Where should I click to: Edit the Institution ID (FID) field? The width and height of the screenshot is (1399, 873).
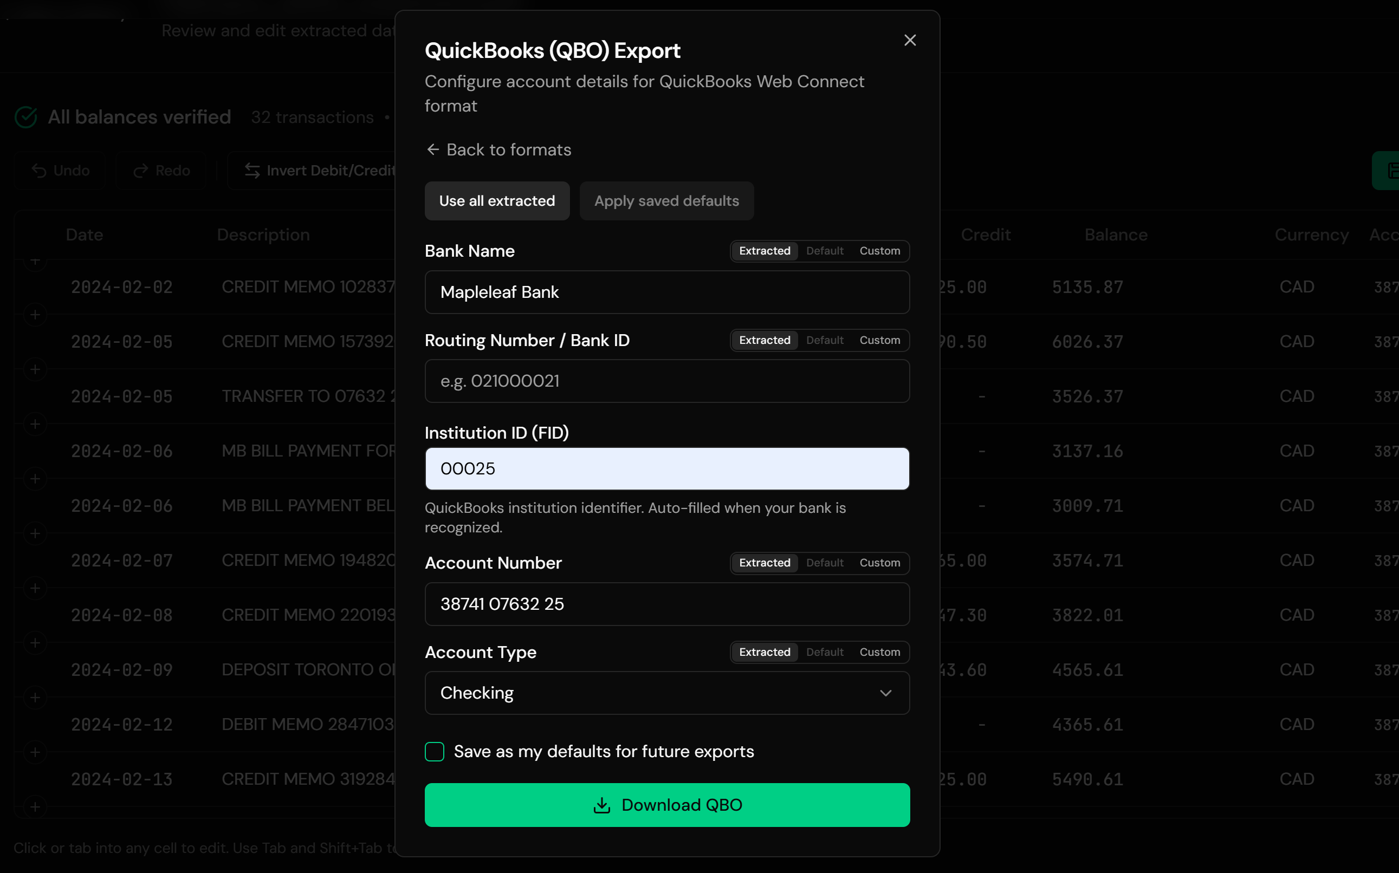click(667, 469)
